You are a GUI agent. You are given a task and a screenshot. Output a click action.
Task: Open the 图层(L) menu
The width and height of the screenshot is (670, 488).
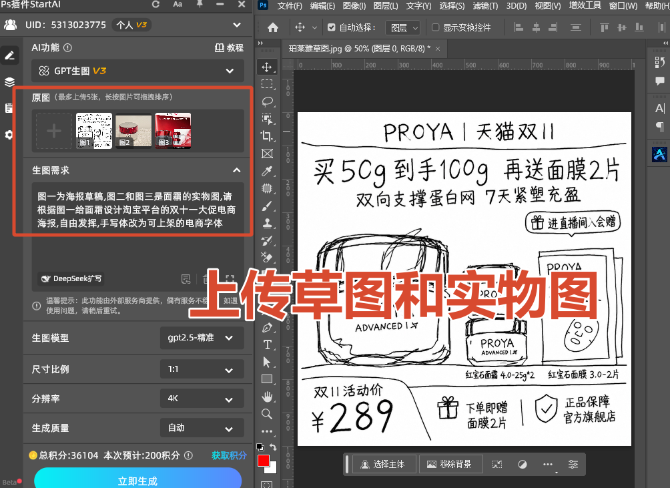[386, 6]
